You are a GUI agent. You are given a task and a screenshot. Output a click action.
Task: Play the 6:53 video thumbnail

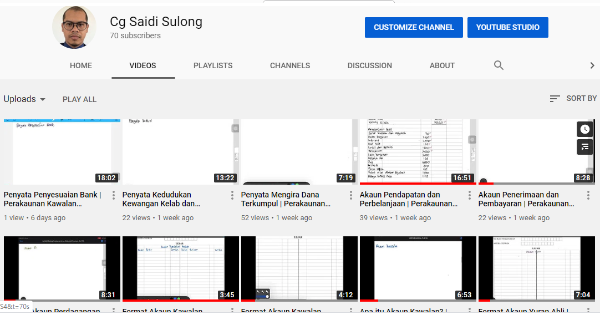point(418,268)
